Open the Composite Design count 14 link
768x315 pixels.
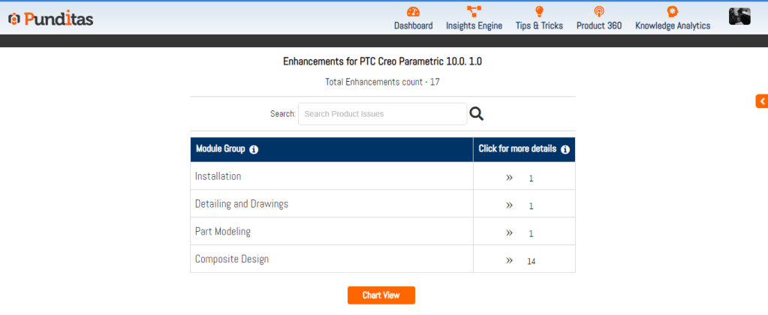pyautogui.click(x=532, y=261)
